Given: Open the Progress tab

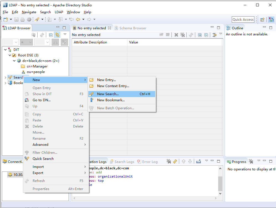Looking at the screenshot, I should click(236, 162).
